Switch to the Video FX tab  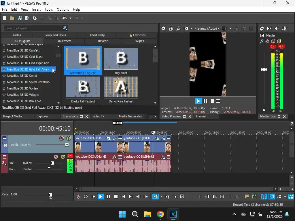[x=99, y=116]
